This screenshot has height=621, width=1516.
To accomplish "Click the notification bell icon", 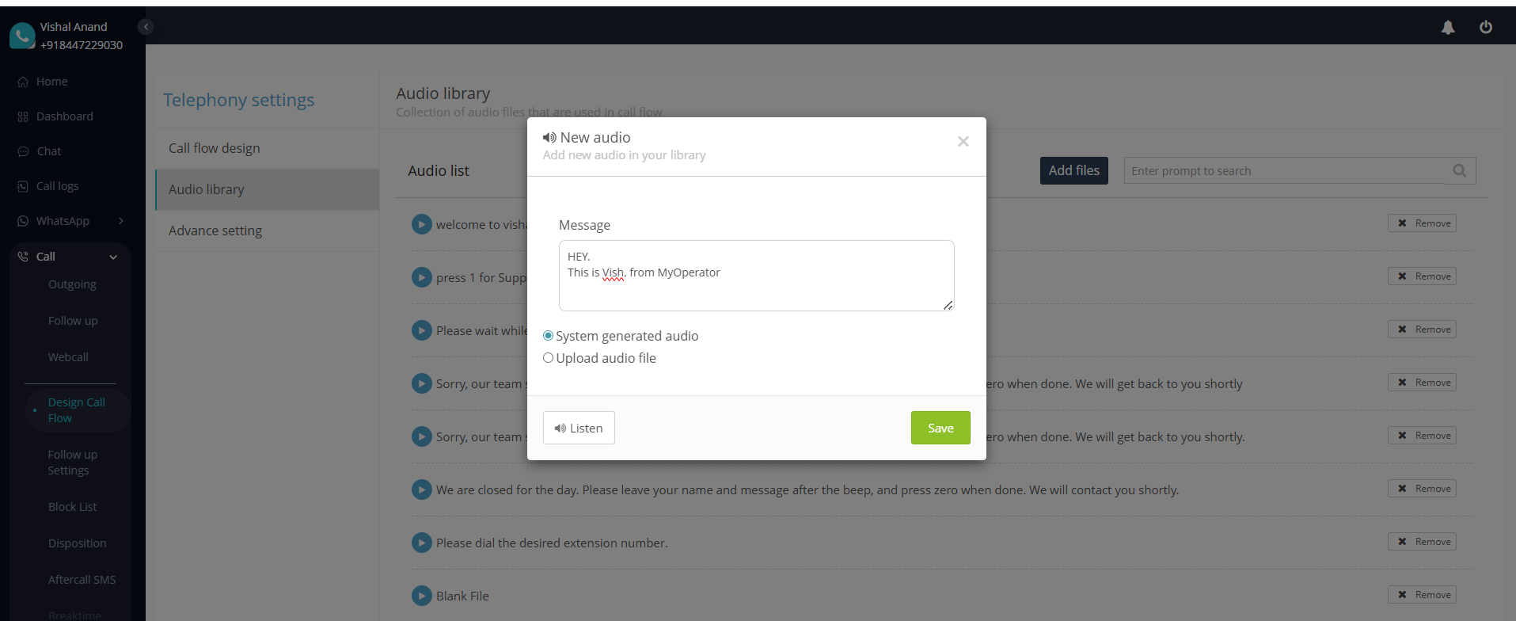I will [x=1448, y=28].
